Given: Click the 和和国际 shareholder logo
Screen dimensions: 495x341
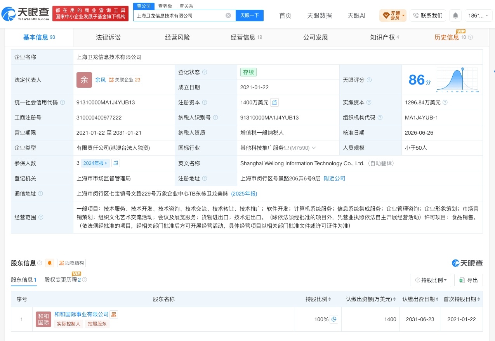Looking at the screenshot, I should point(43,319).
